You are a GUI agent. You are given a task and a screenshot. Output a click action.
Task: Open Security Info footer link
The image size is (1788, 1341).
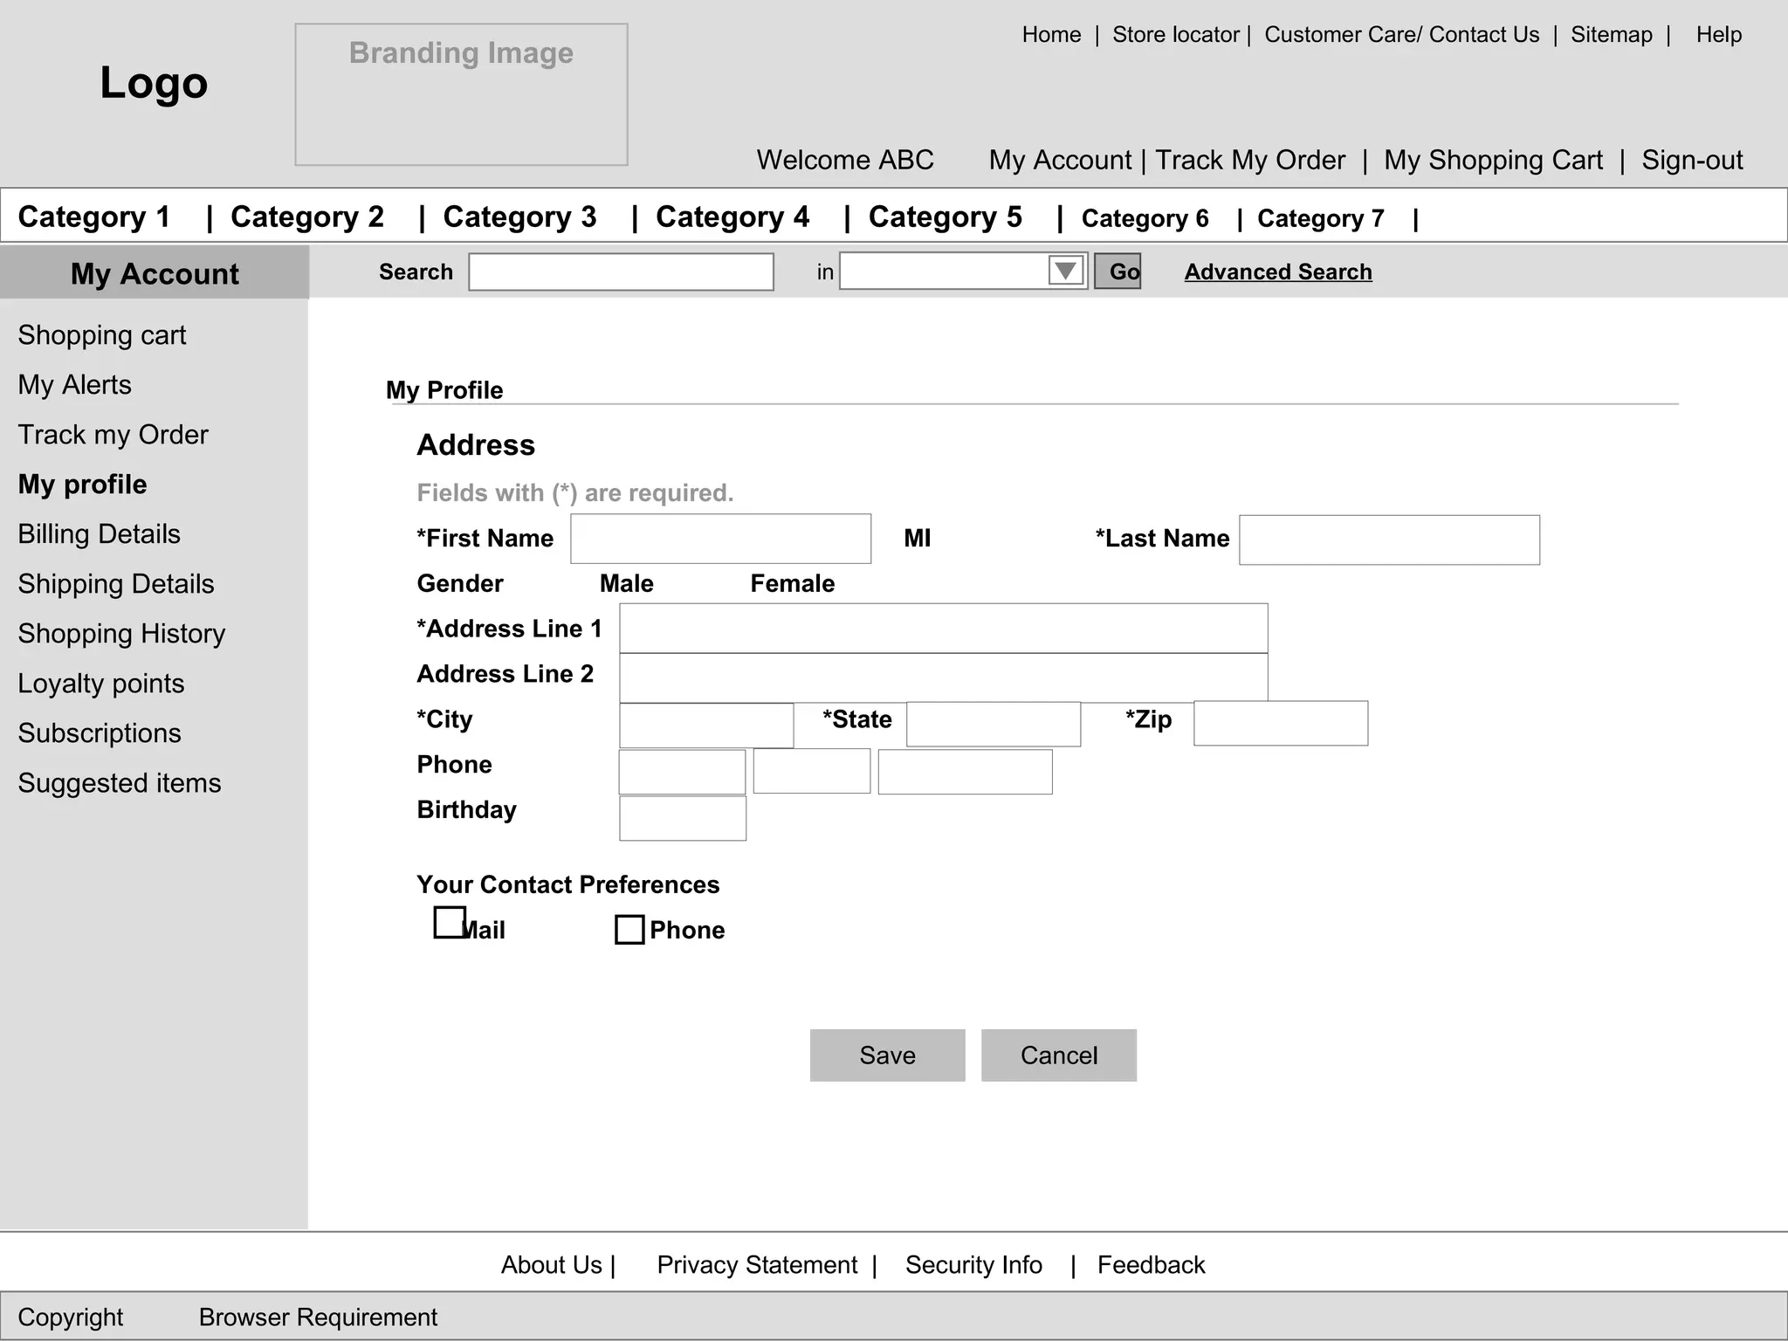(x=973, y=1265)
